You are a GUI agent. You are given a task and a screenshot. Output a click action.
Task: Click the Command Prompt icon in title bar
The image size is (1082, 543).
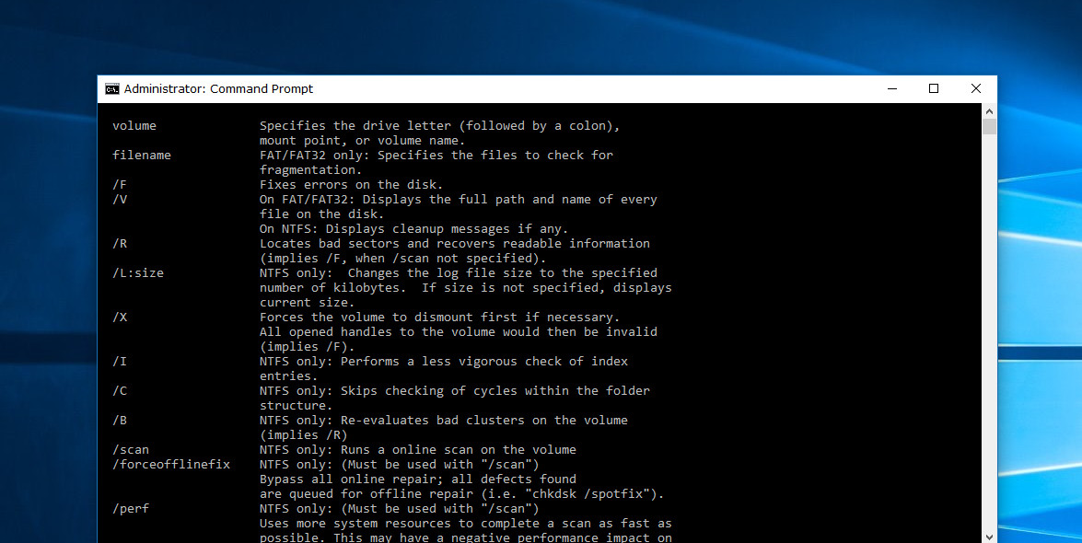click(x=111, y=89)
